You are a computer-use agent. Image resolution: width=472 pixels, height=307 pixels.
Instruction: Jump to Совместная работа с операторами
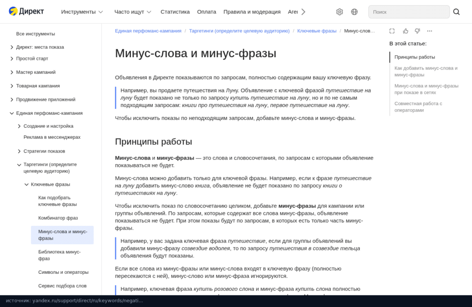(418, 107)
